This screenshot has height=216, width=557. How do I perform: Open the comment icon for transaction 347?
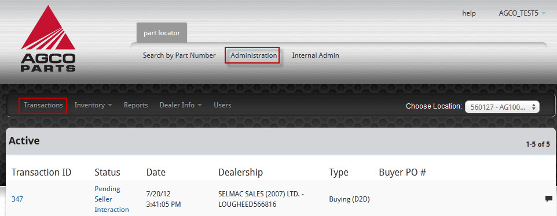coord(548,199)
